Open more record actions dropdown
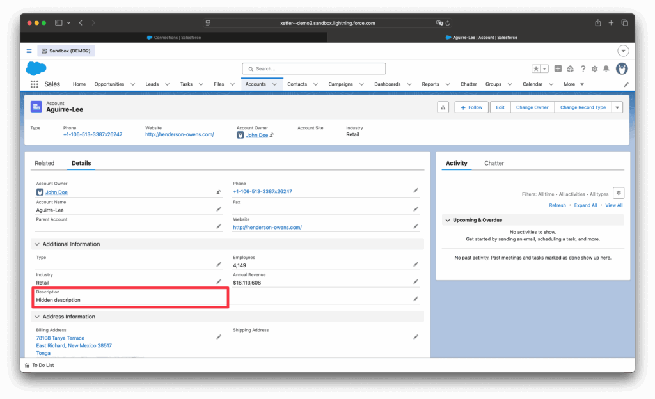This screenshot has height=399, width=655. [x=617, y=107]
